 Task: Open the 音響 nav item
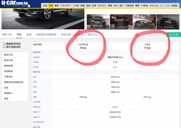coord(167,6)
